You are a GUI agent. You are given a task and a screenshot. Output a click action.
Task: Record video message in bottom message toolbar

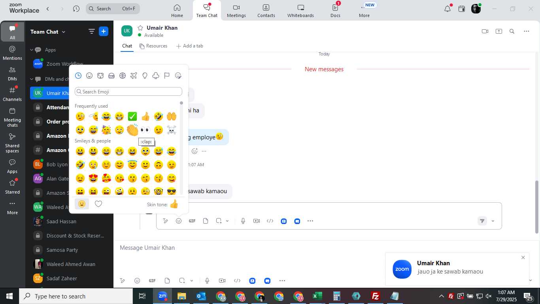[222, 281]
